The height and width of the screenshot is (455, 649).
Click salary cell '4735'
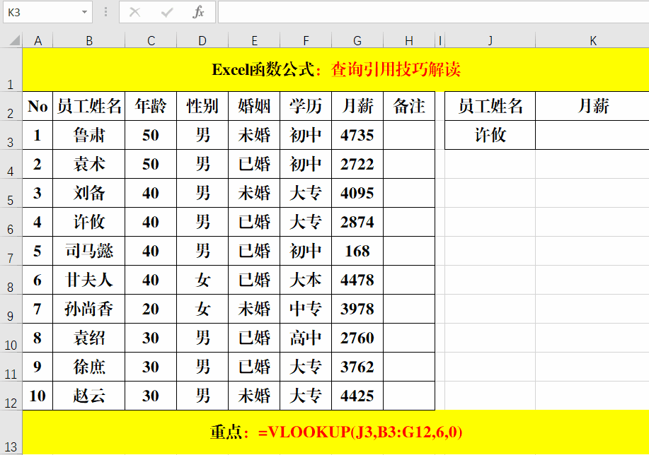357,135
